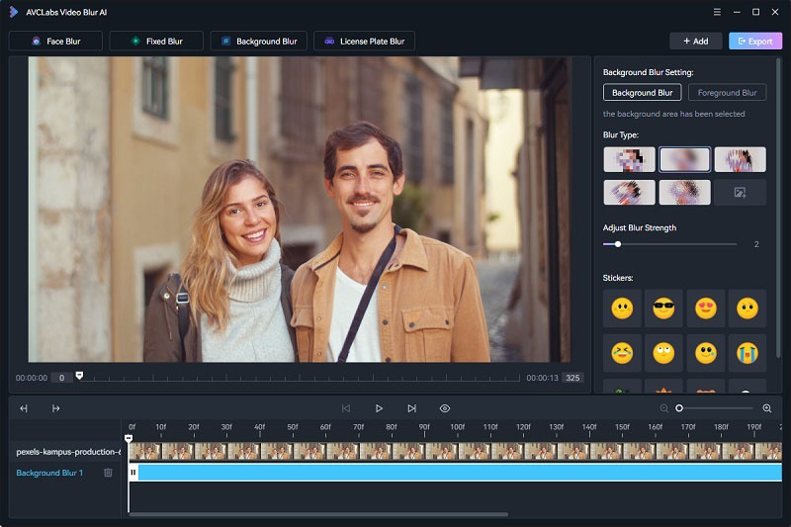Click the total frame field showing 325
The width and height of the screenshot is (791, 527).
572,378
